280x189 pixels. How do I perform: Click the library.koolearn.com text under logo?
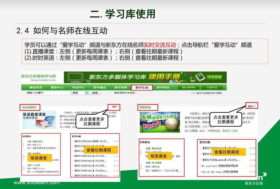(x=43, y=80)
